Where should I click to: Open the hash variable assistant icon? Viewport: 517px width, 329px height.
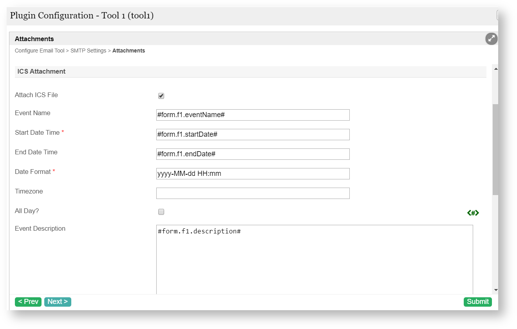click(x=473, y=213)
